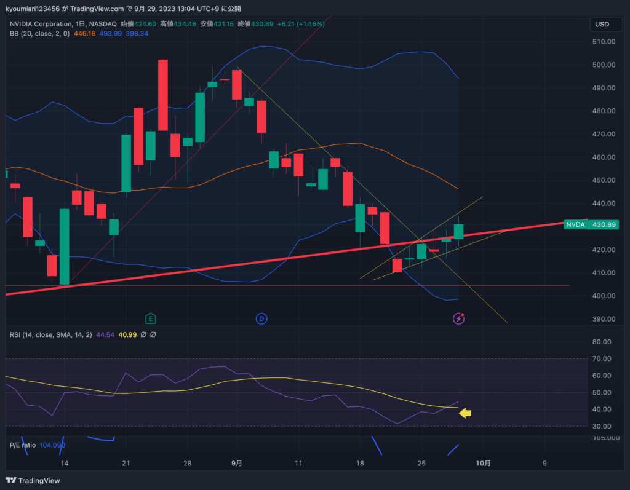
Task: Click the BB basis value 446.16
Action: pos(84,34)
